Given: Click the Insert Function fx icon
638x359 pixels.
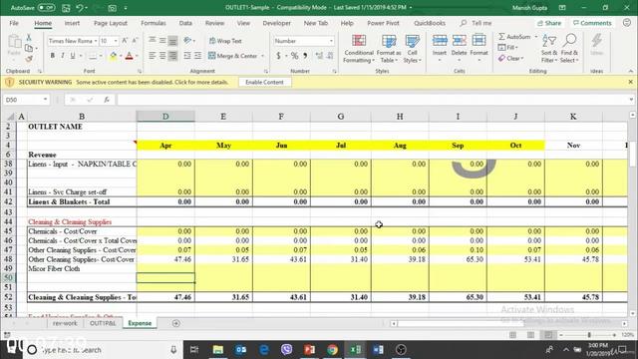Looking at the screenshot, I should [x=107, y=100].
